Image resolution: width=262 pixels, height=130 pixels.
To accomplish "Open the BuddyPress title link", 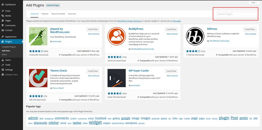I will coord(136,29).
